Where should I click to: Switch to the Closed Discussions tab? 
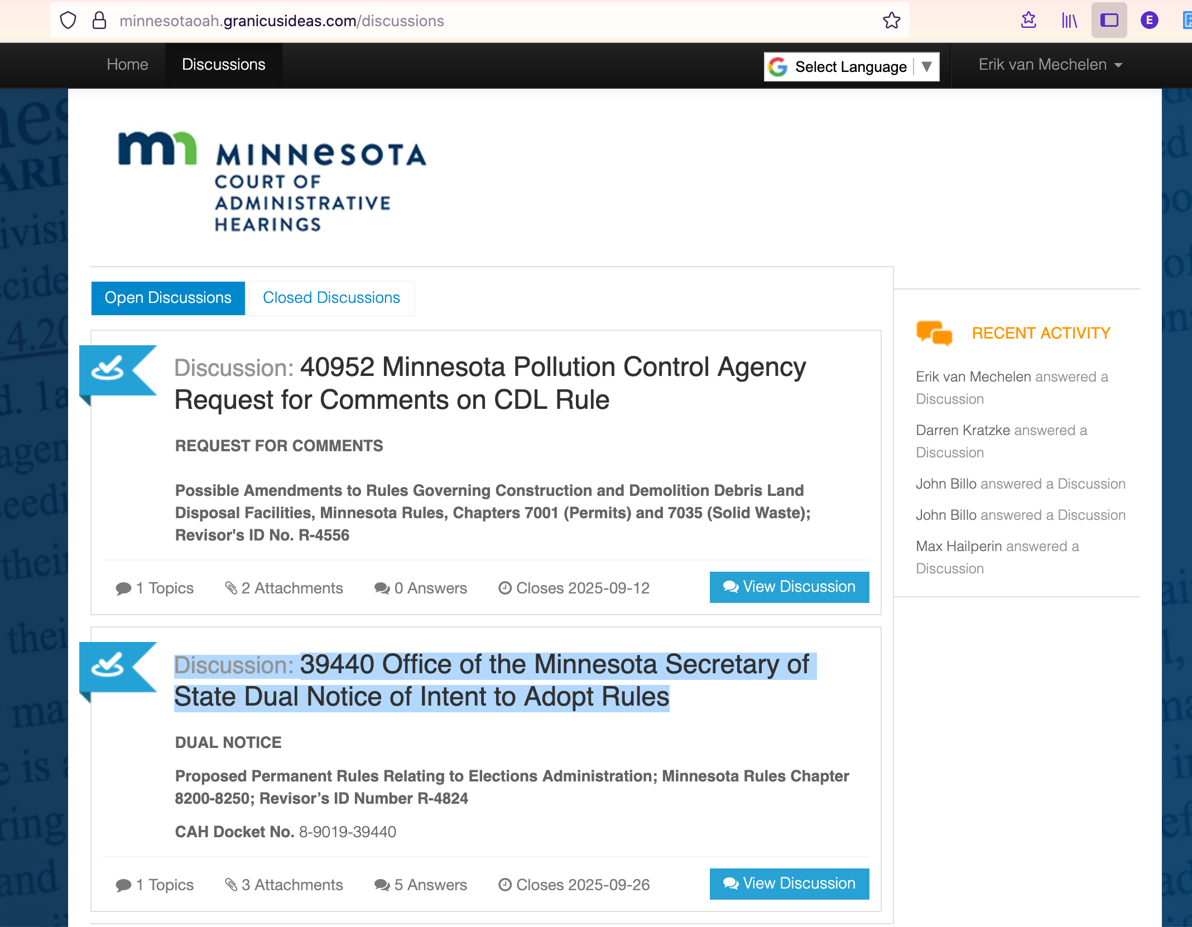tap(331, 298)
